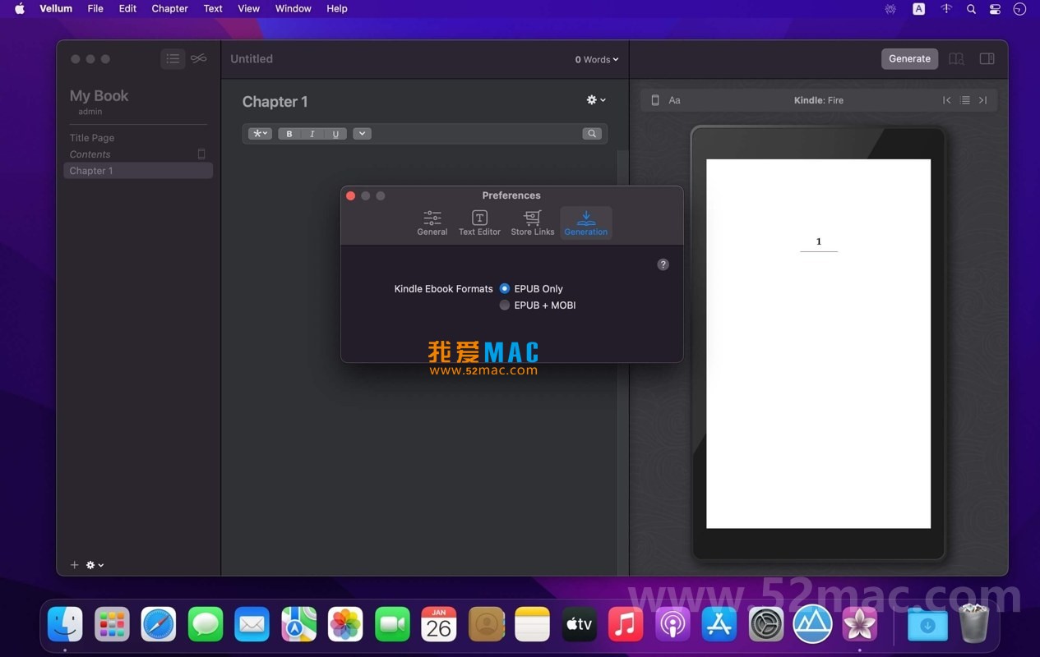The image size is (1040, 657).
Task: Open Control Center in menu bar
Action: pyautogui.click(x=996, y=9)
